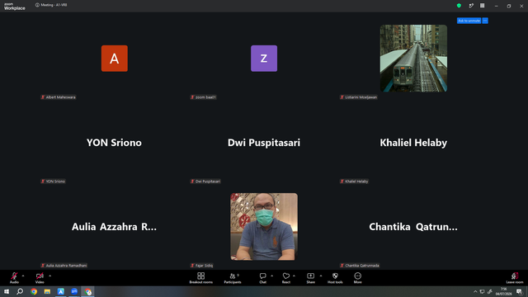The image size is (528, 297).
Task: Show hidden system tray icons
Action: tap(475, 291)
